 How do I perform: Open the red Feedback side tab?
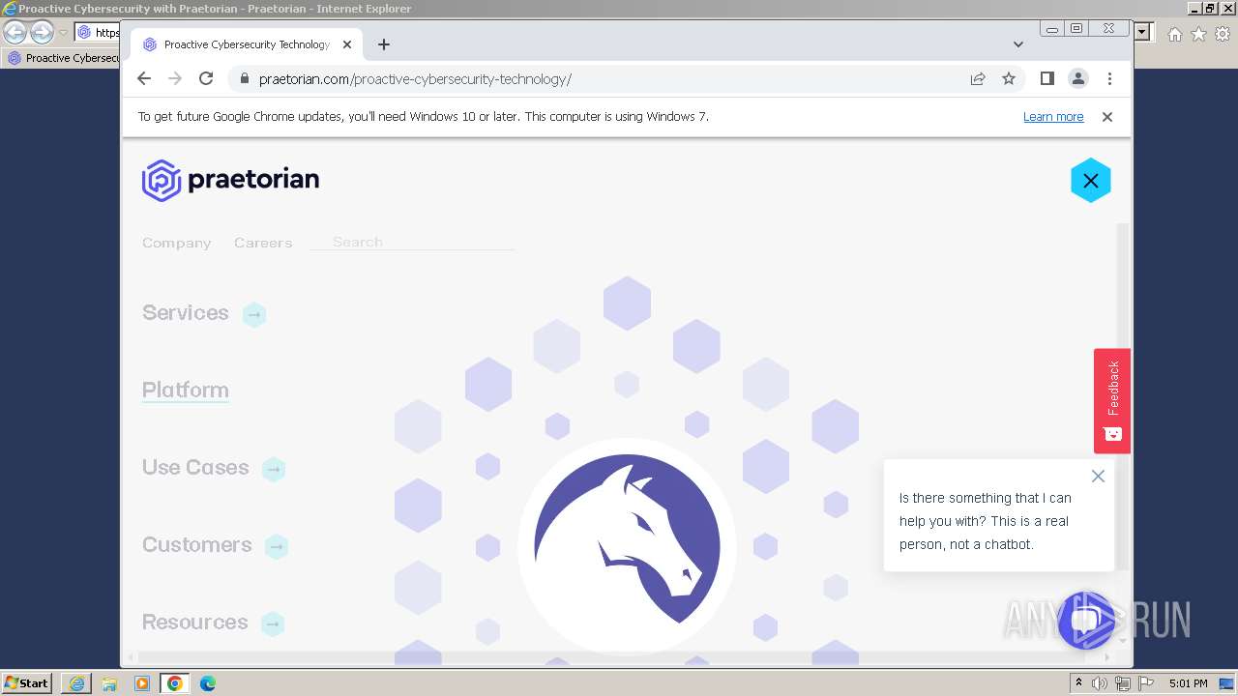pyautogui.click(x=1112, y=400)
